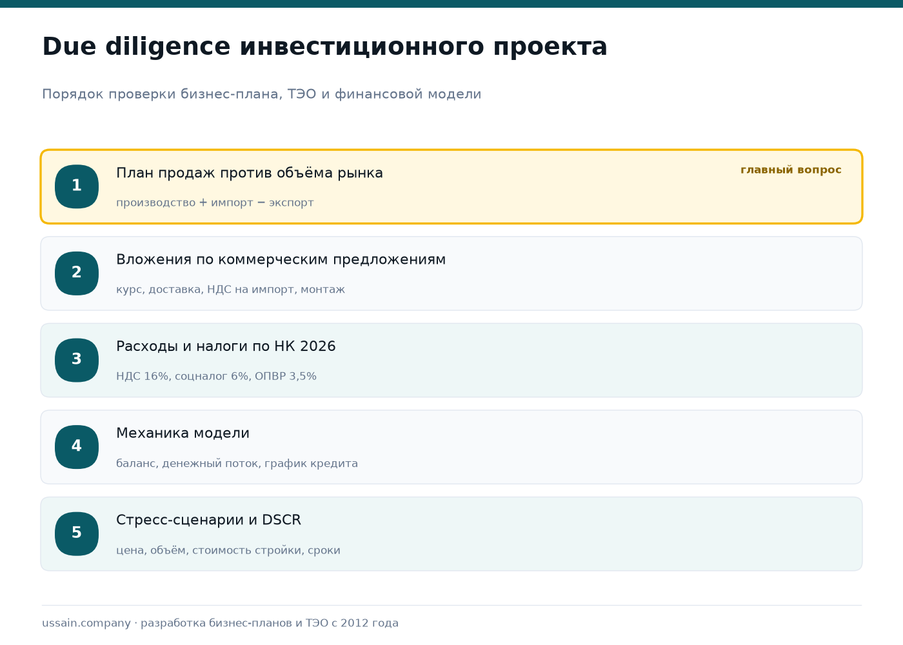Click 'цена, объём, стоимость стройки, сроки'
Image resolution: width=903 pixels, height=645 pixels.
click(228, 550)
